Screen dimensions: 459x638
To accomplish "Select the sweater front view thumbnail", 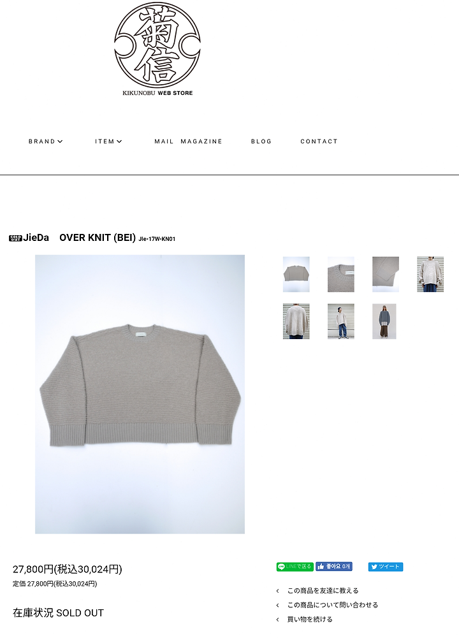I will [x=296, y=274].
